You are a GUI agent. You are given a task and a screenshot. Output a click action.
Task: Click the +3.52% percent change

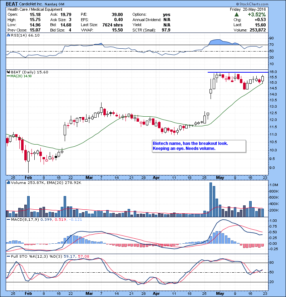coord(257,15)
